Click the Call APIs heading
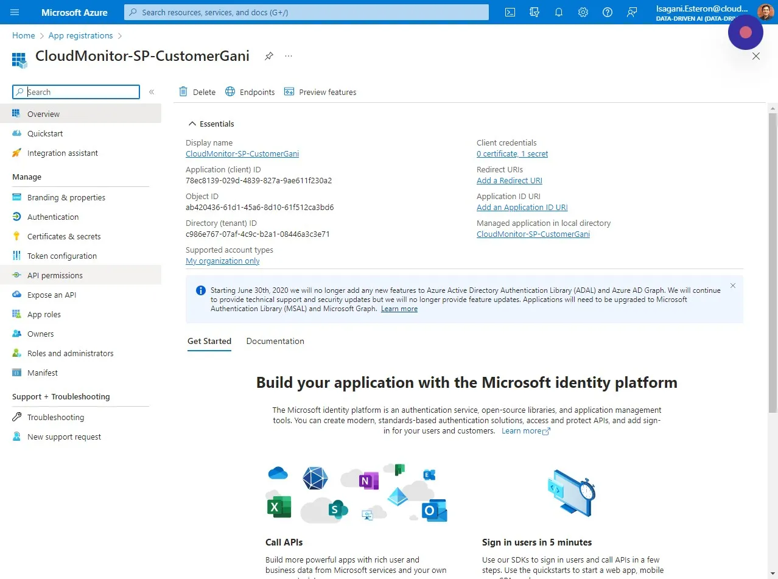Viewport: 778px width, 579px height. click(284, 542)
